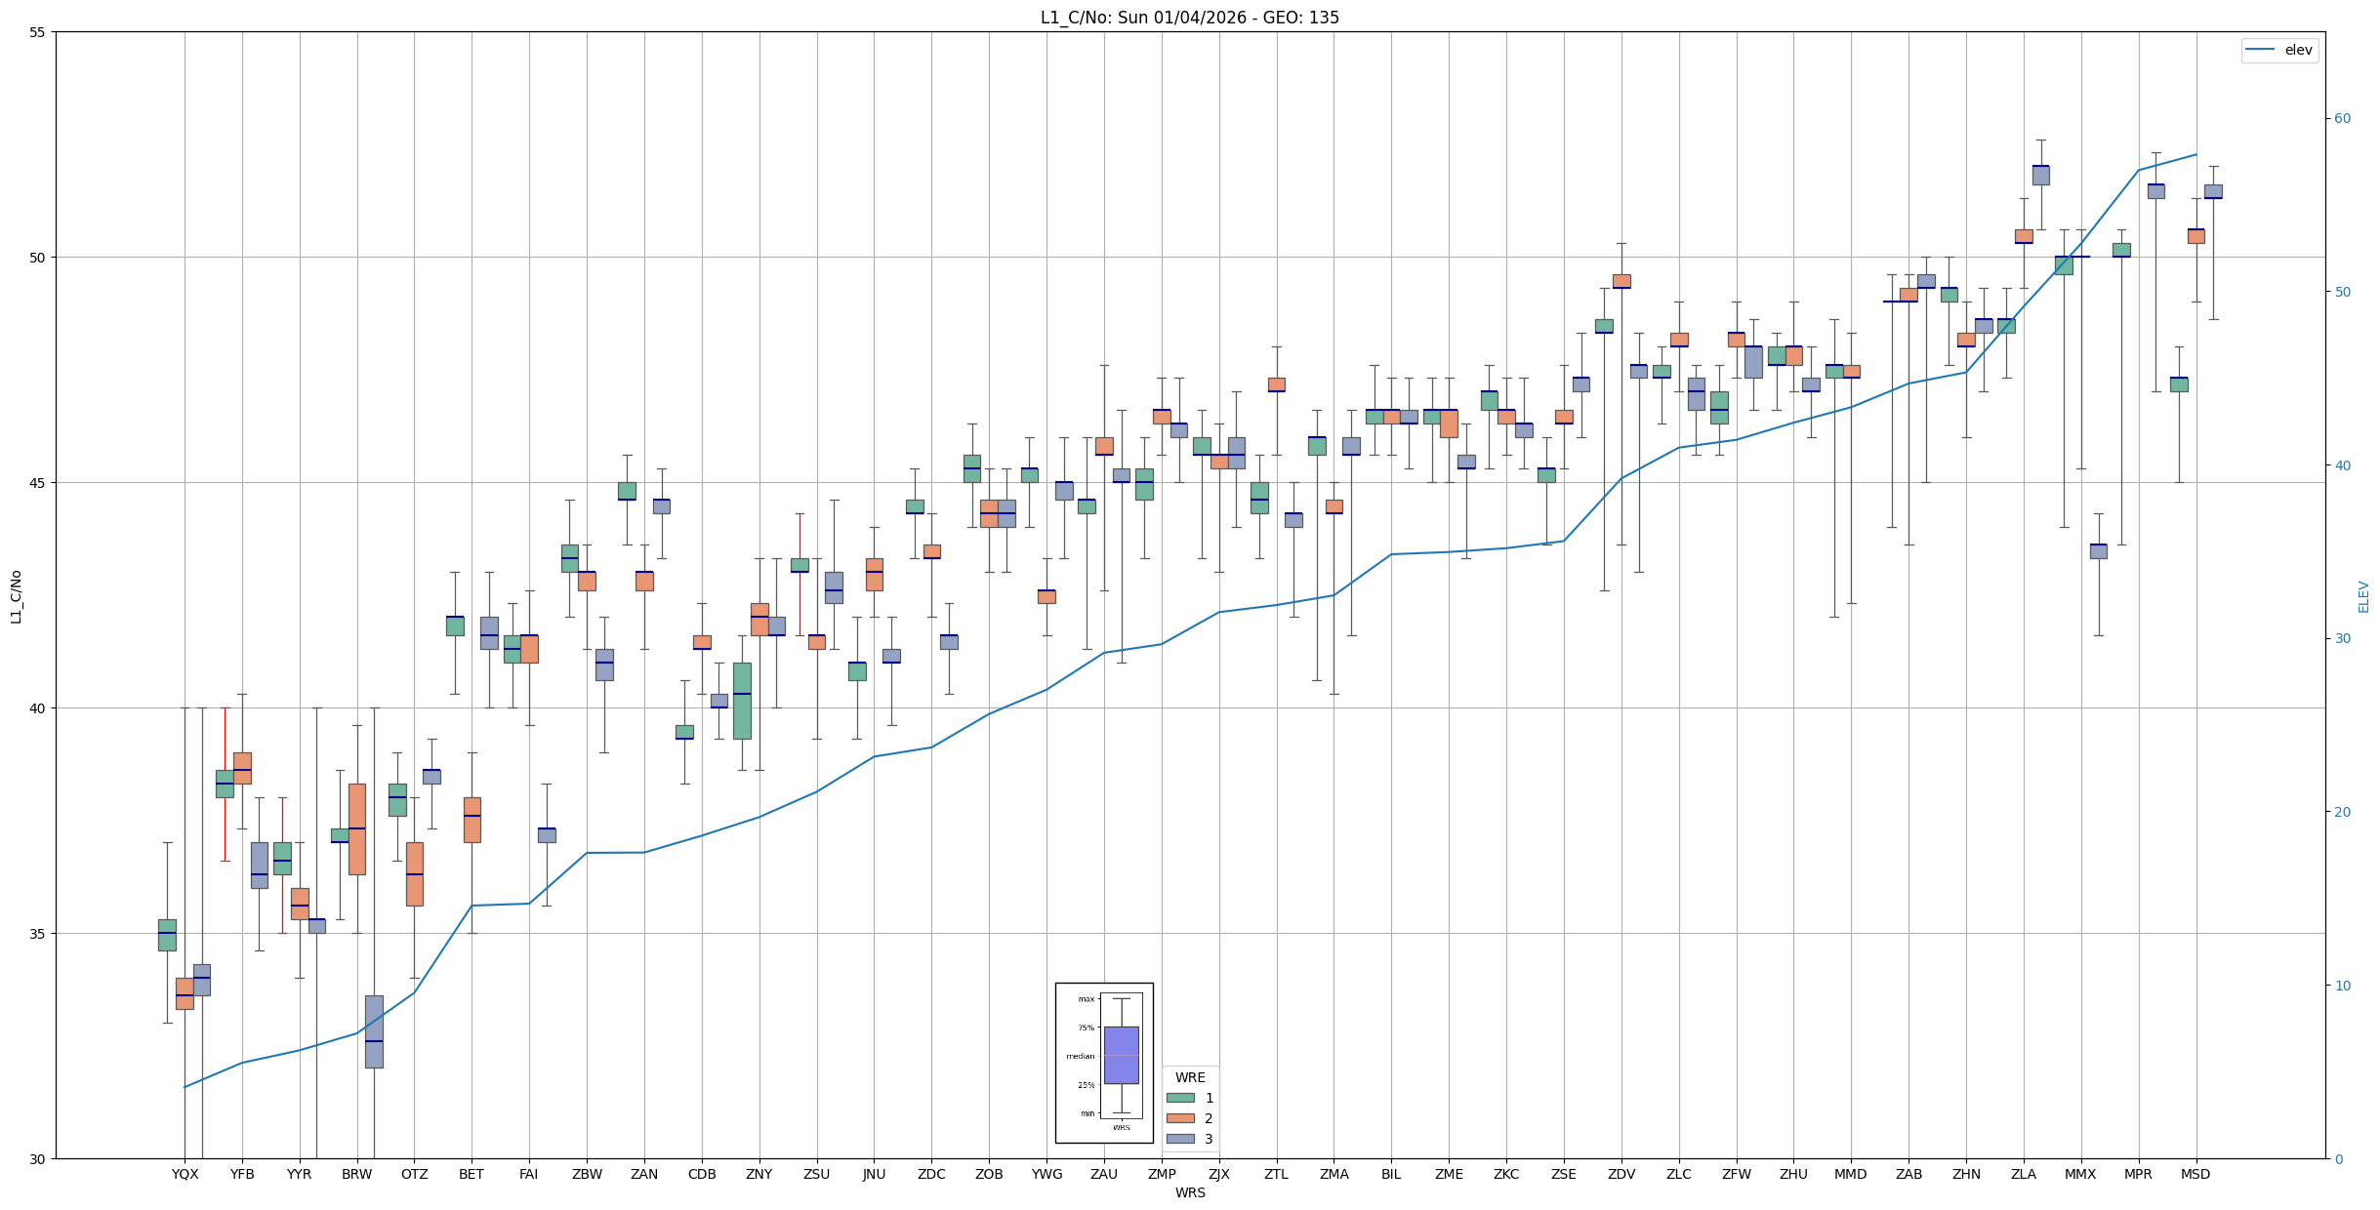Click the 60 tick on right ELEV axis
The image size is (2380, 1210).
click(2342, 119)
